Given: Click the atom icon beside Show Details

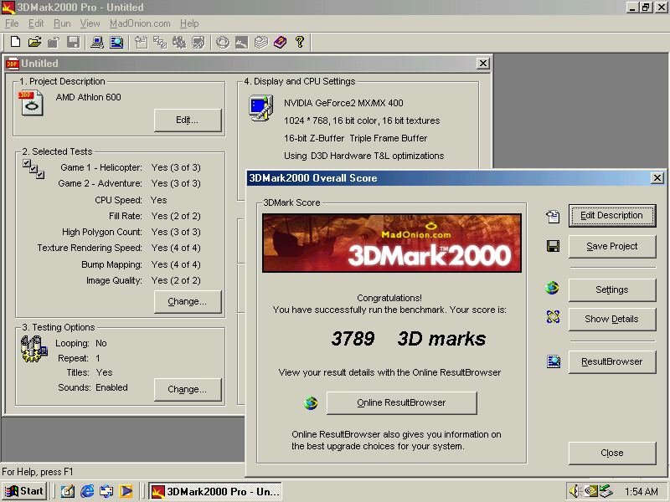Looking at the screenshot, I should 553,317.
